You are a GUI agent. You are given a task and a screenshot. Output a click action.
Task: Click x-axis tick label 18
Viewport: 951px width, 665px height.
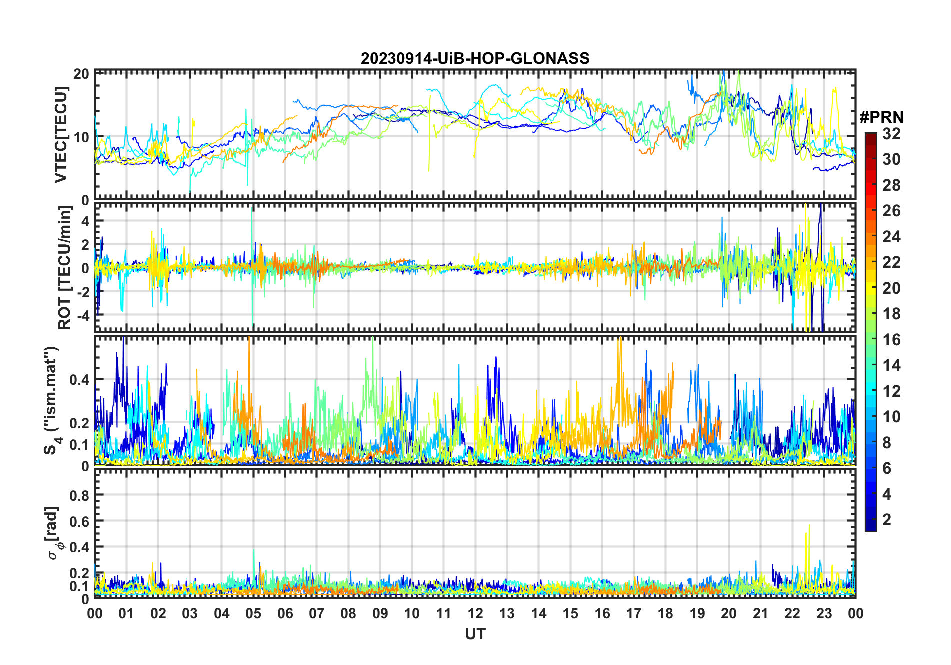coord(665,613)
